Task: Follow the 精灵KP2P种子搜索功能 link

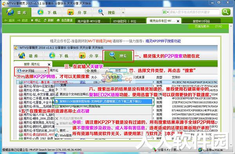Action: click(x=163, y=41)
